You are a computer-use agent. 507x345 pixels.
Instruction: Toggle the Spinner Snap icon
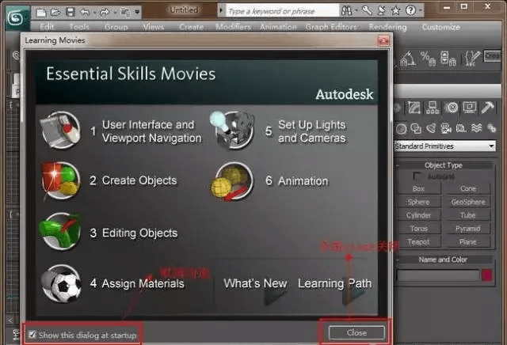(x=448, y=59)
